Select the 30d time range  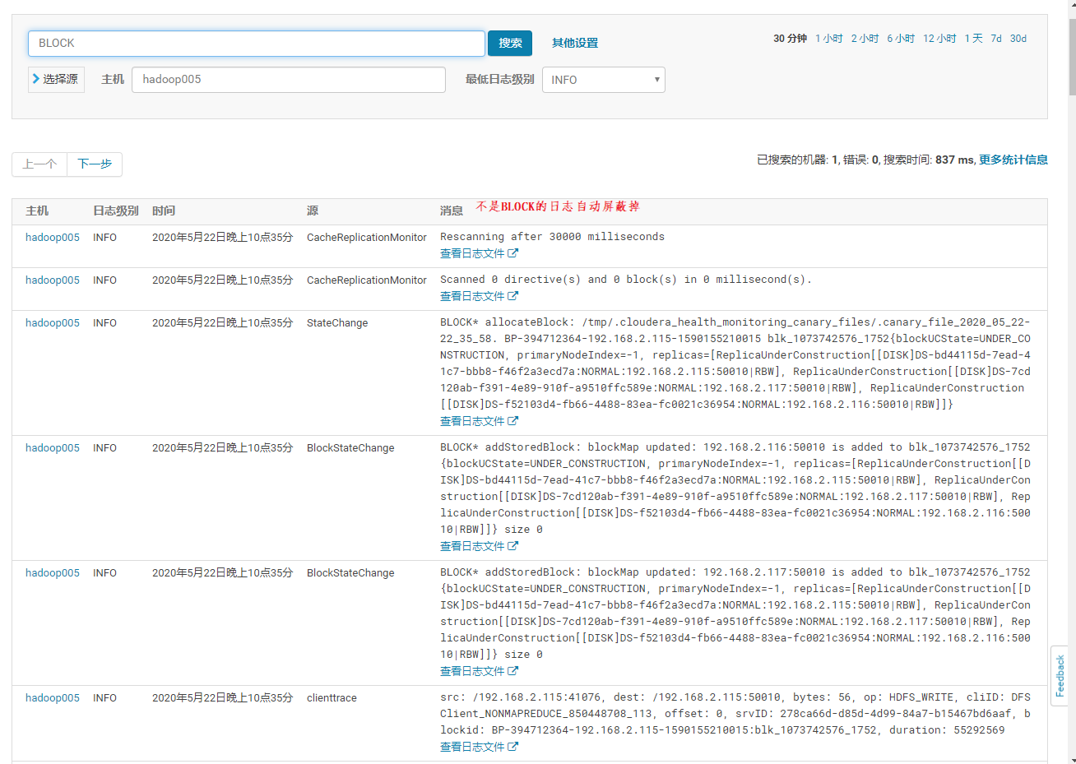point(1018,39)
